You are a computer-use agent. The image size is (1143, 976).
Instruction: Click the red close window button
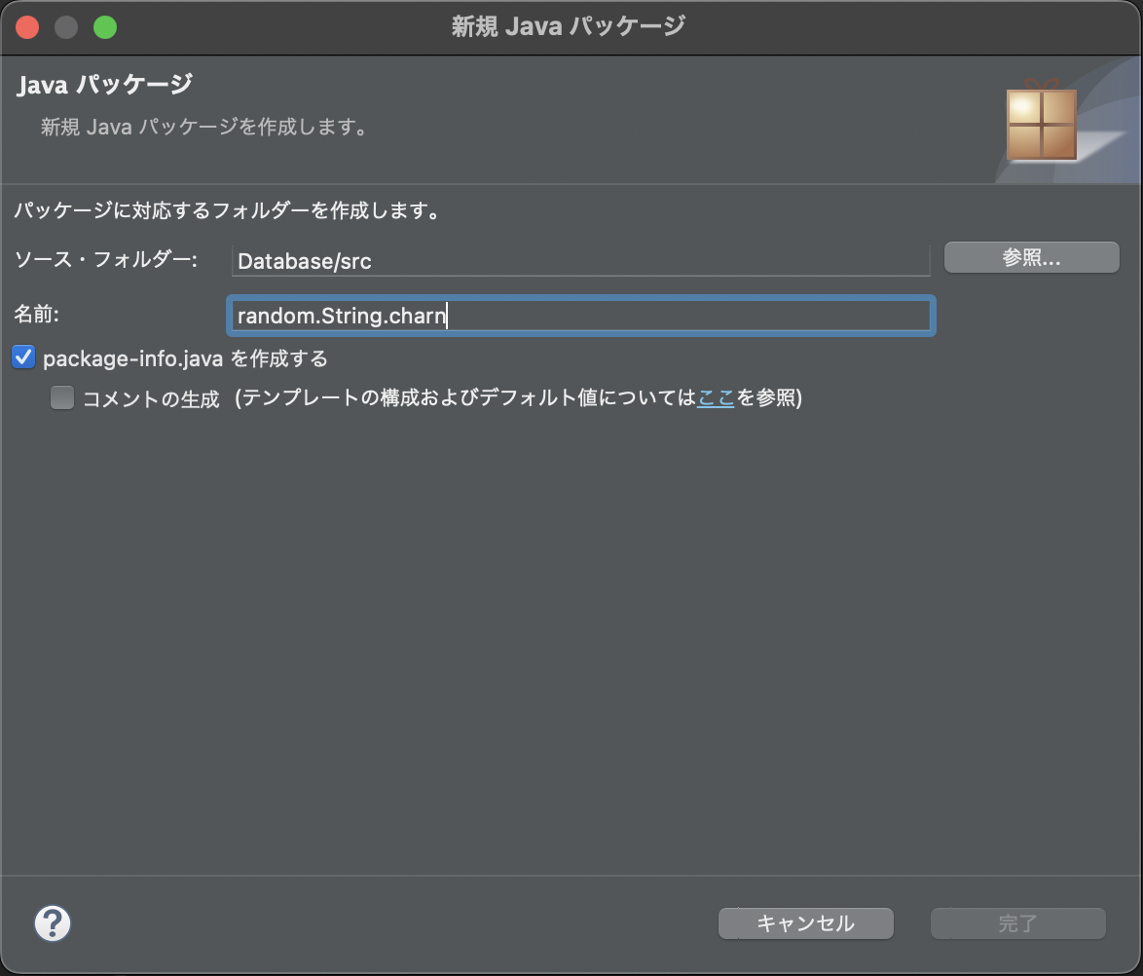click(27, 26)
